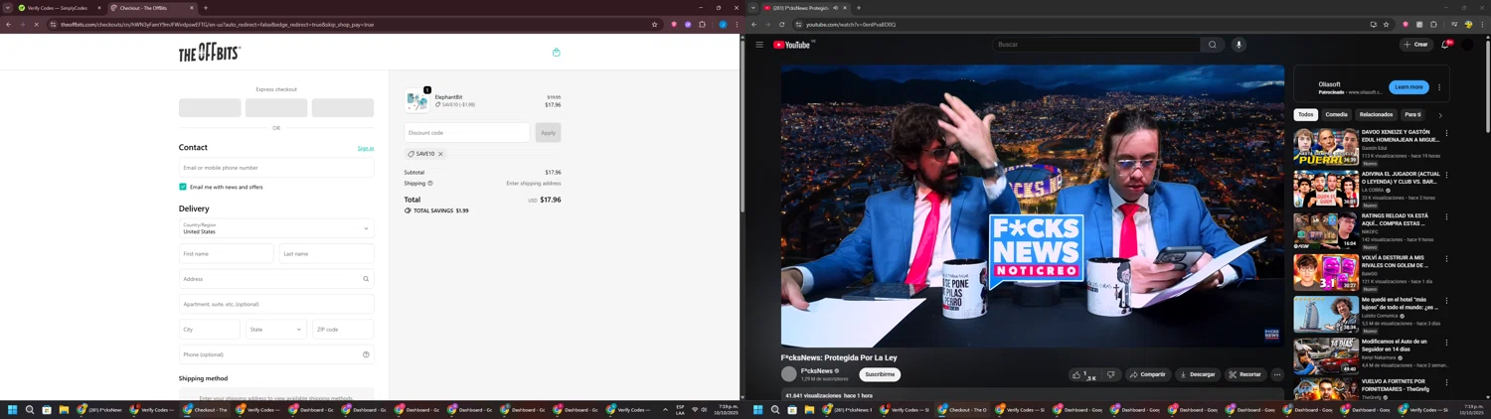The width and height of the screenshot is (1491, 419).
Task: Open the YouTube hamburger guide menu
Action: coord(759,45)
